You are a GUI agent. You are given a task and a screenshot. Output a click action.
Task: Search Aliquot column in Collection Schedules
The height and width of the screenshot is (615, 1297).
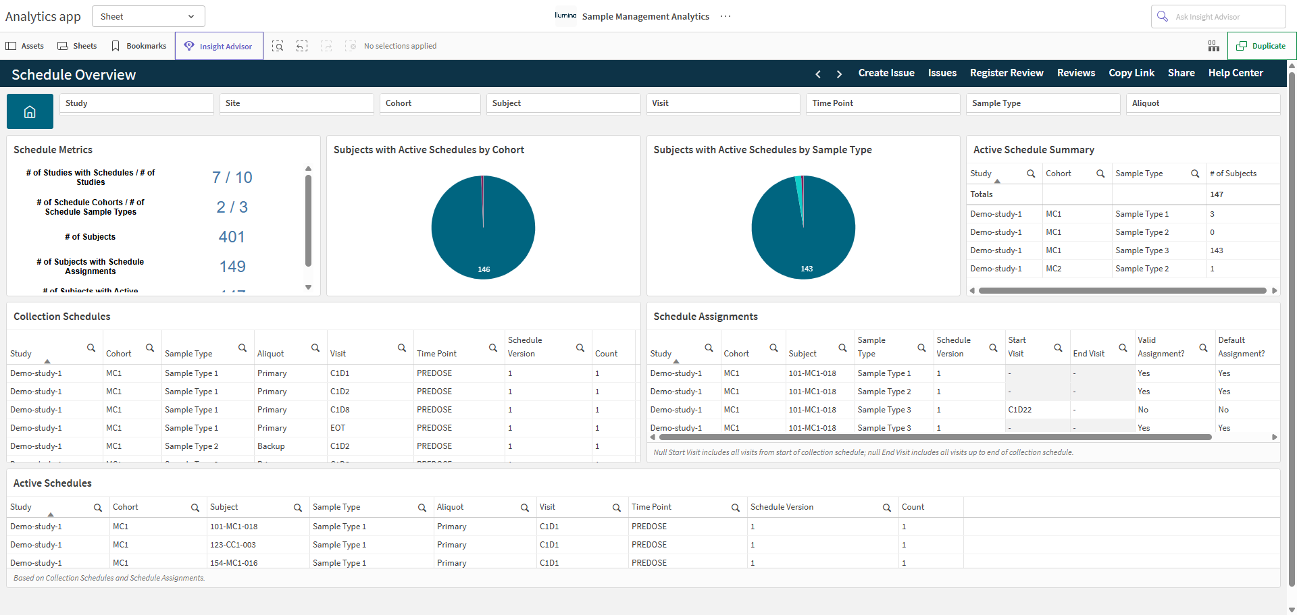(315, 348)
